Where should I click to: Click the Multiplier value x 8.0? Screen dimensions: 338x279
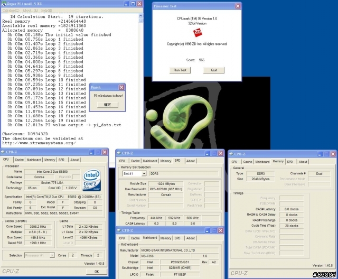(x=38, y=232)
